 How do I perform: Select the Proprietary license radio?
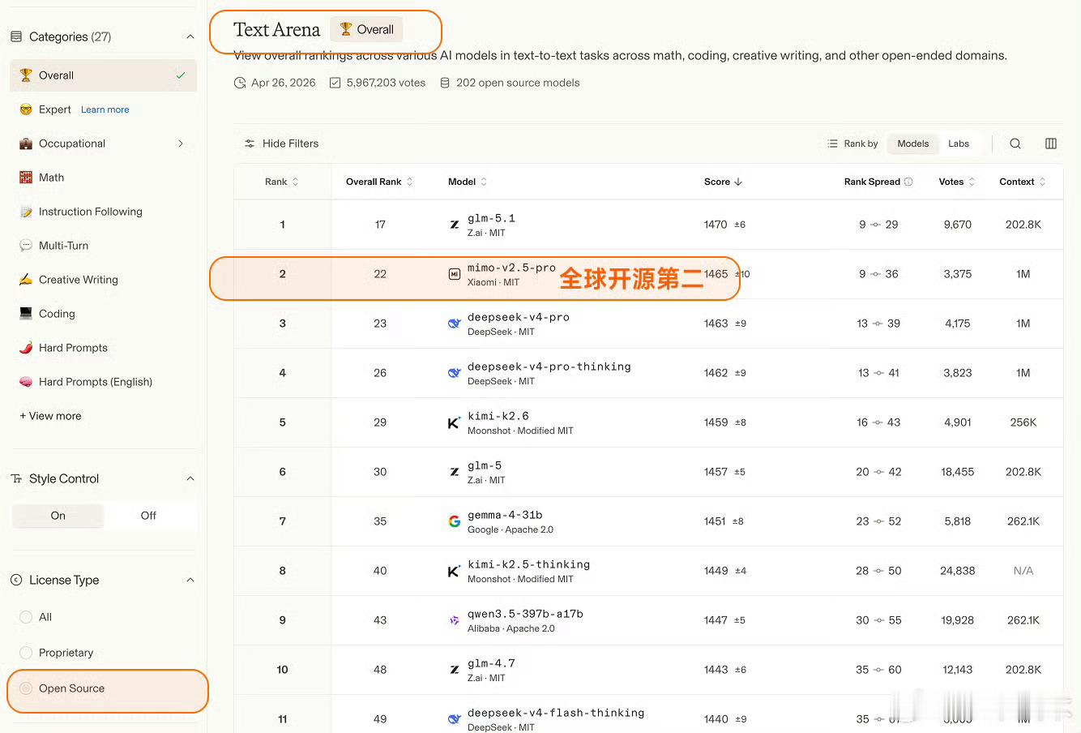26,653
